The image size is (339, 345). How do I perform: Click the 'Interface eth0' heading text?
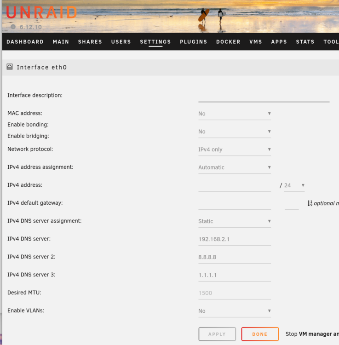(x=42, y=67)
